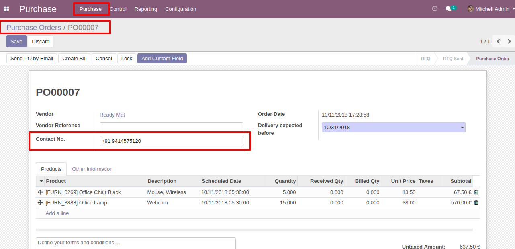Sort by the Unit Price column header

[x=399, y=181]
